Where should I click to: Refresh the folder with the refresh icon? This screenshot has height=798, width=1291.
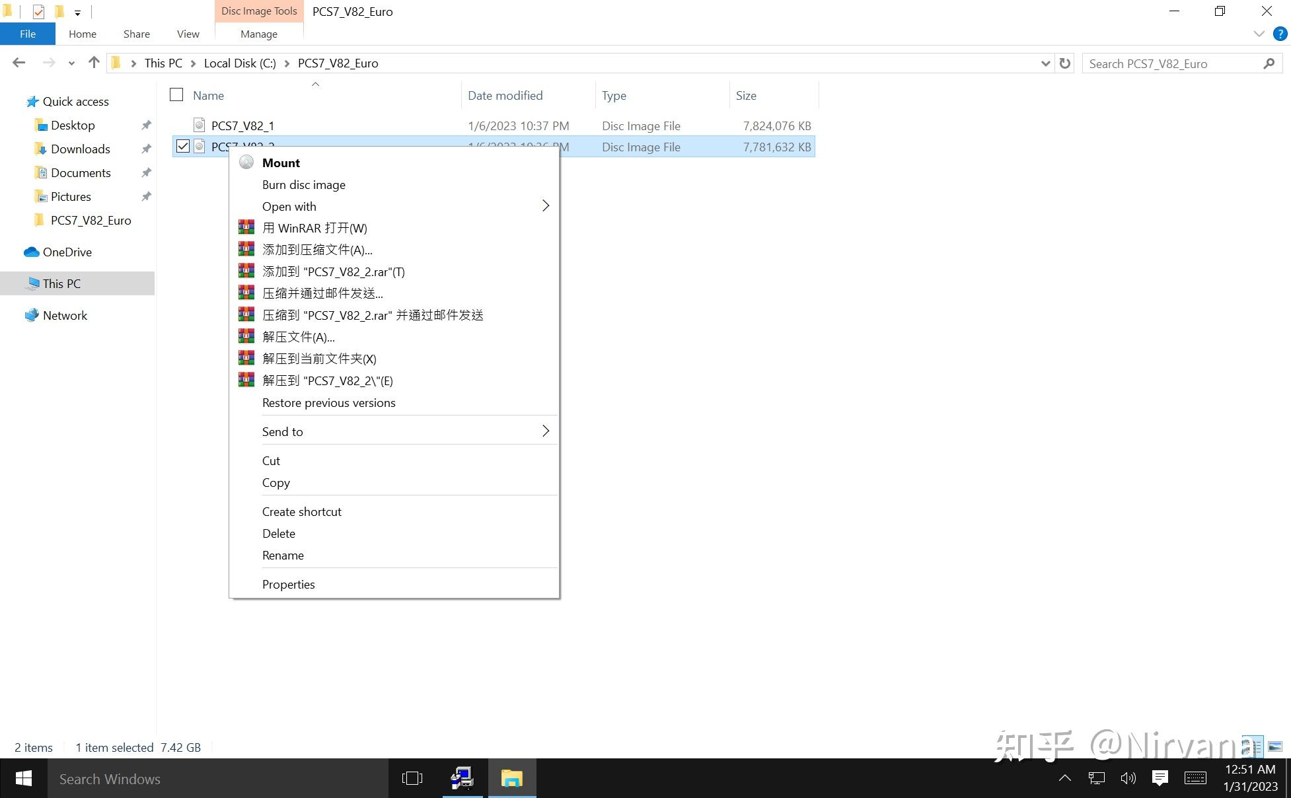(1064, 63)
